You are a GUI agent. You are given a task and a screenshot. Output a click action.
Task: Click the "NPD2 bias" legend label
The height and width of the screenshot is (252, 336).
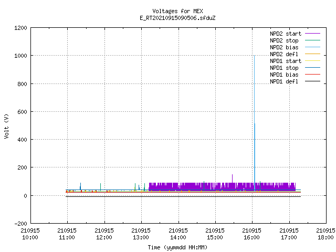click(284, 47)
